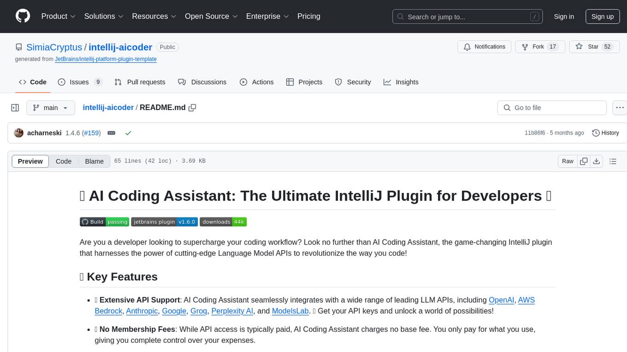Open the more file actions menu

[x=620, y=108]
